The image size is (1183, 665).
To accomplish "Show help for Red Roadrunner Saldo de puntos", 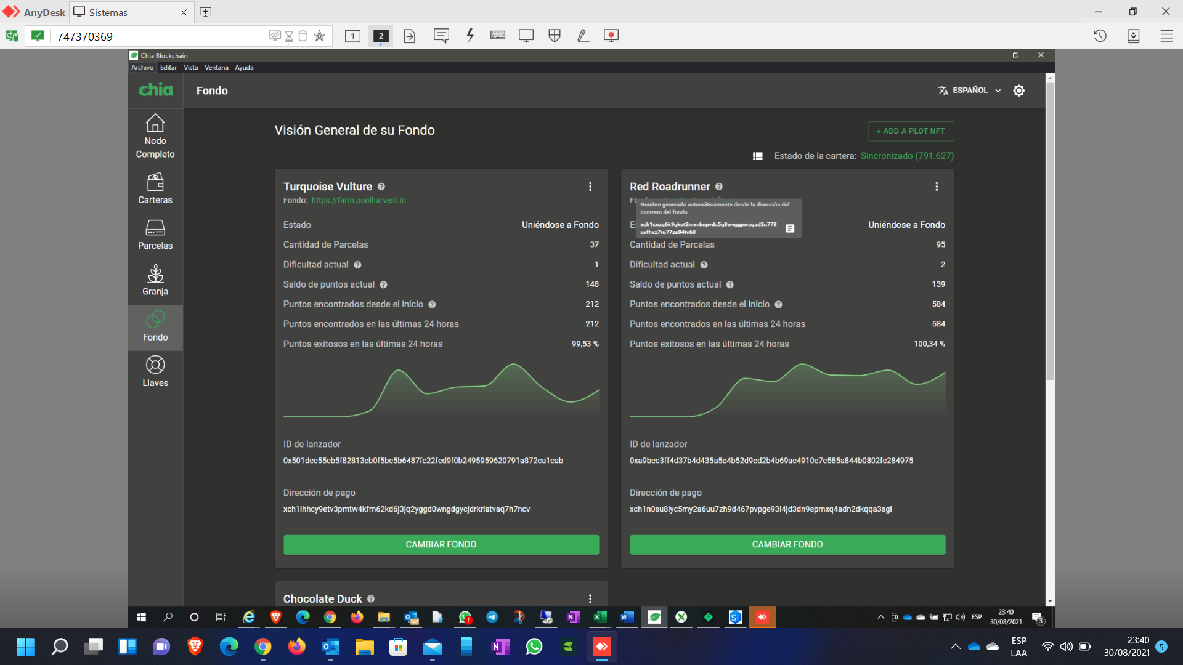I will (730, 284).
